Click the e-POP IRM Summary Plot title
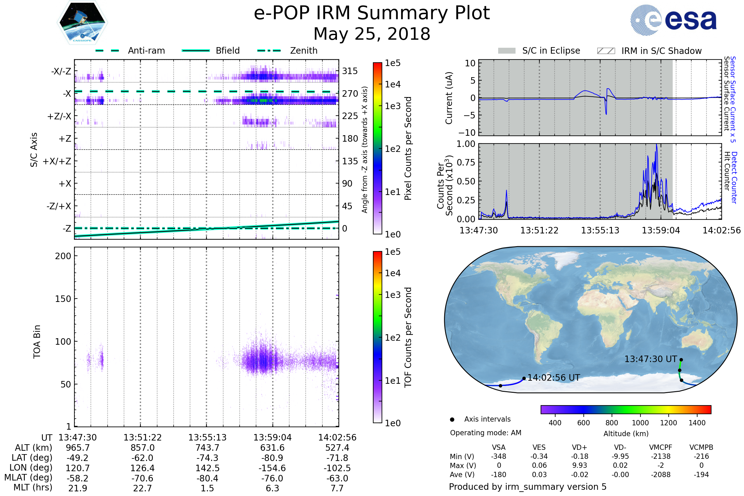Image resolution: width=744 pixels, height=496 pixels. click(372, 13)
